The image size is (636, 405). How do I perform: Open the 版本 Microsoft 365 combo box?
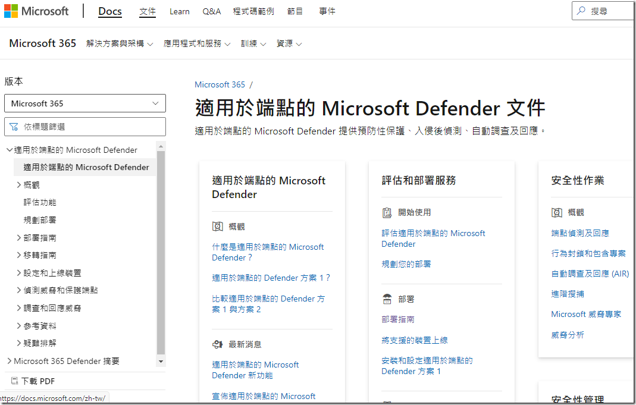point(84,103)
